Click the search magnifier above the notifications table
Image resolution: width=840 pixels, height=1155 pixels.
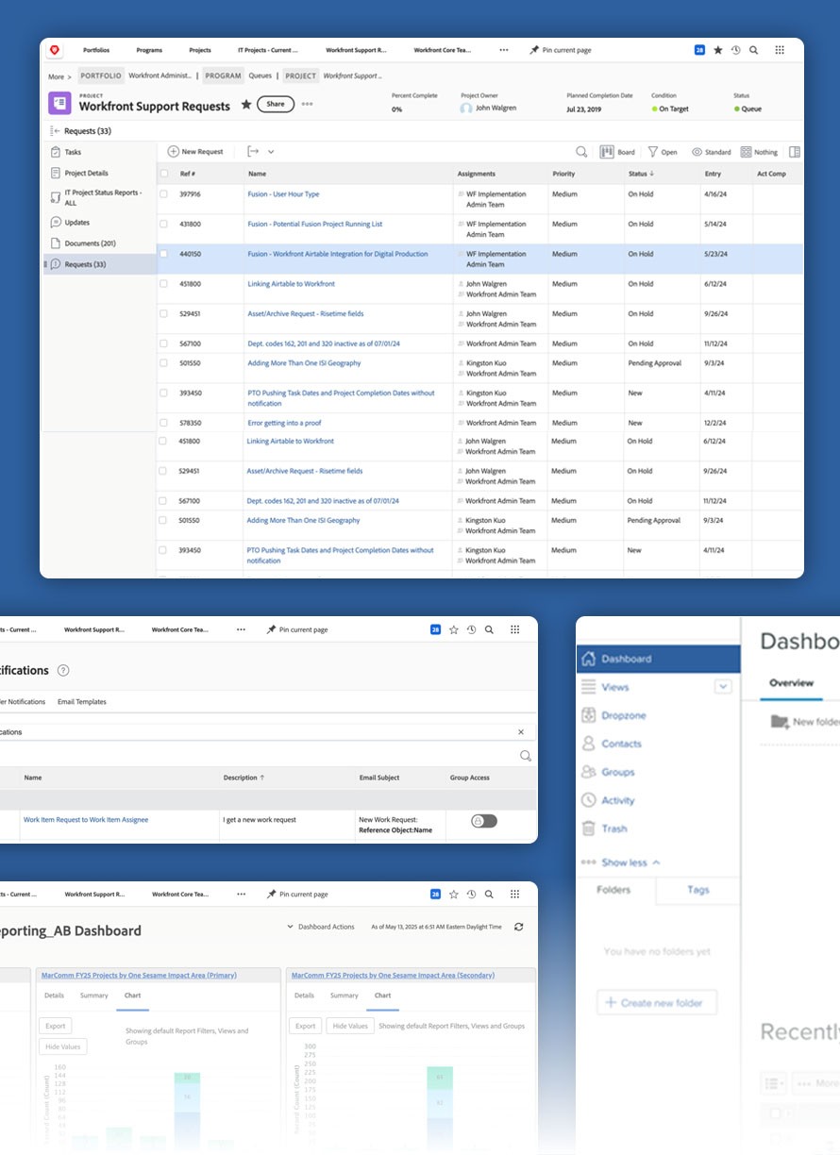pos(526,756)
